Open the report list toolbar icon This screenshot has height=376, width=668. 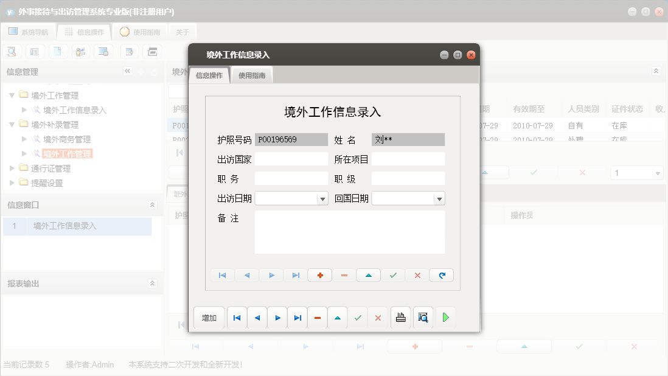[x=35, y=51]
